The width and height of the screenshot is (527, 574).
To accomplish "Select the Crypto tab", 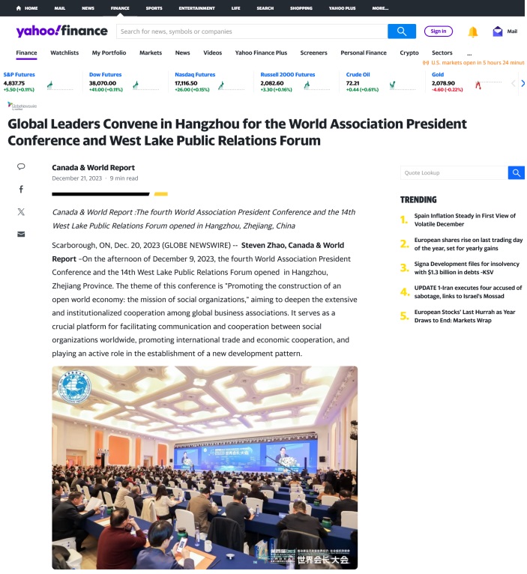I will (409, 53).
